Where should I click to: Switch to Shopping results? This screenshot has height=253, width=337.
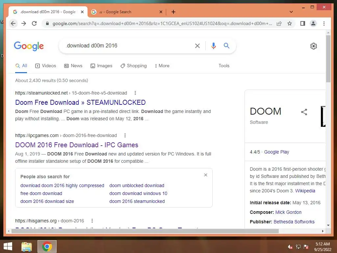[x=134, y=66]
